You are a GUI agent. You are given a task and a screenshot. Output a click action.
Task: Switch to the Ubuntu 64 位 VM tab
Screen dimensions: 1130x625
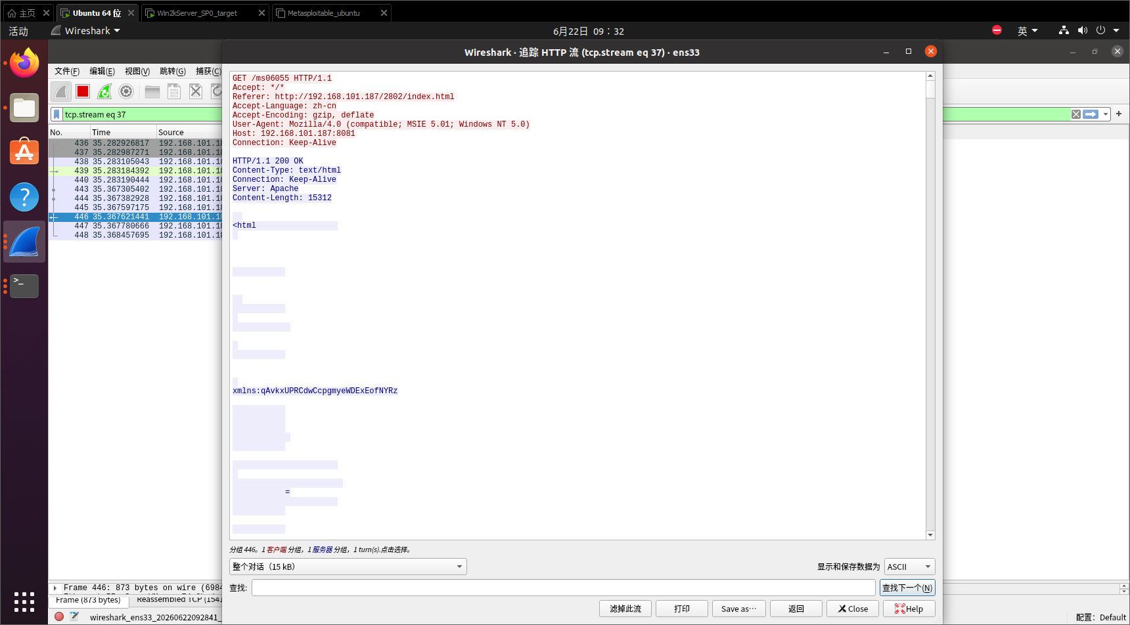click(x=97, y=13)
